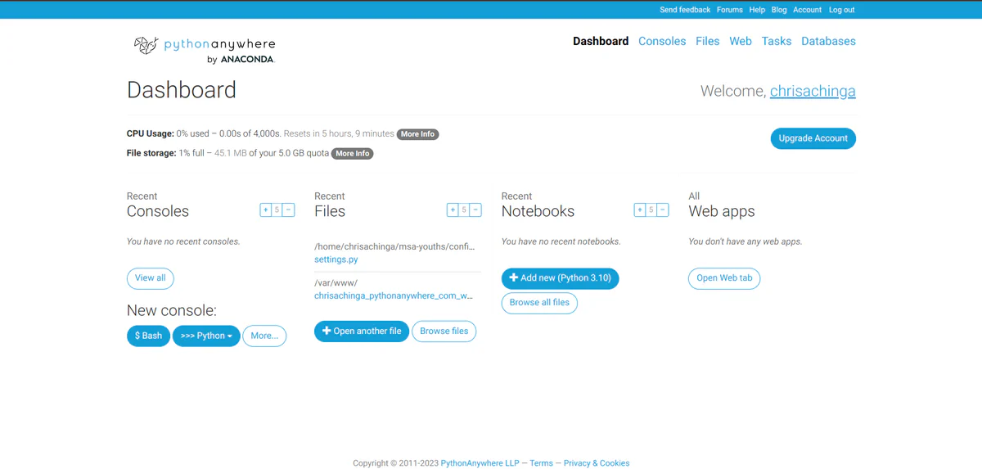This screenshot has height=469, width=982.
Task: Open the Consoles tab in navigation
Action: (662, 41)
